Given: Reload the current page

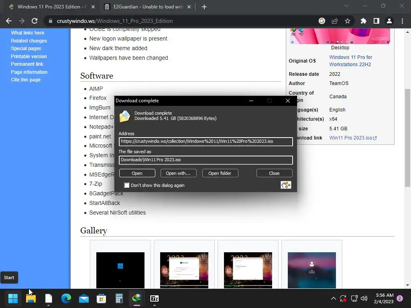Looking at the screenshot, I should (35, 21).
